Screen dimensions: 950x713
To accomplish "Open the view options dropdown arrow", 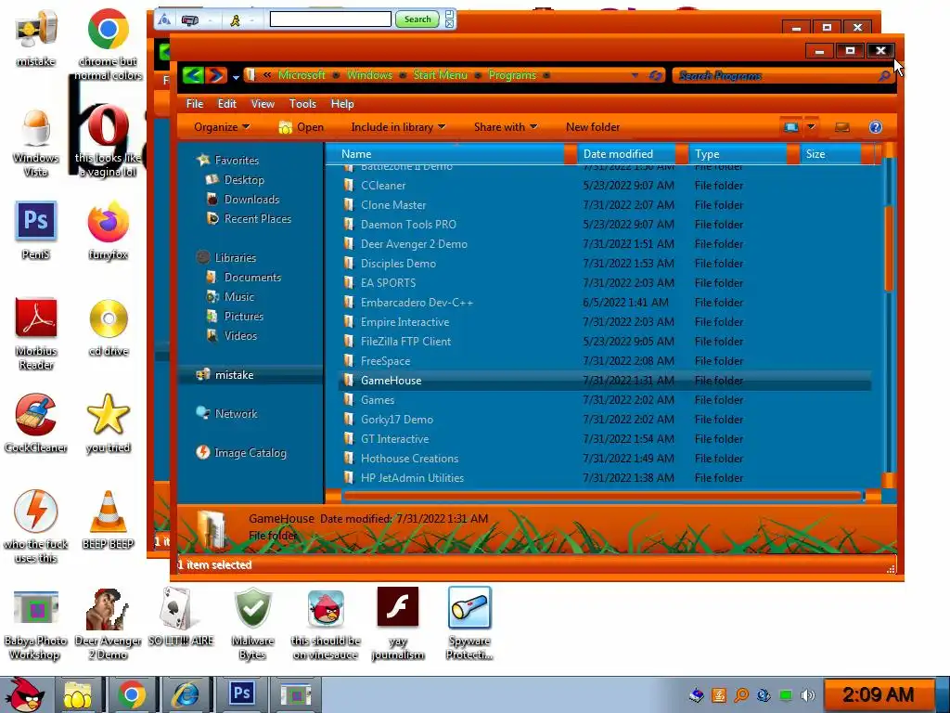I will click(811, 126).
